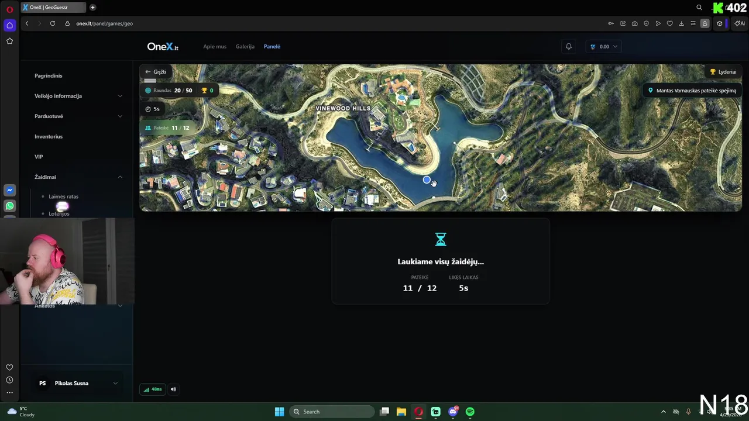
Task: Show hidden system tray icons
Action: pyautogui.click(x=663, y=412)
